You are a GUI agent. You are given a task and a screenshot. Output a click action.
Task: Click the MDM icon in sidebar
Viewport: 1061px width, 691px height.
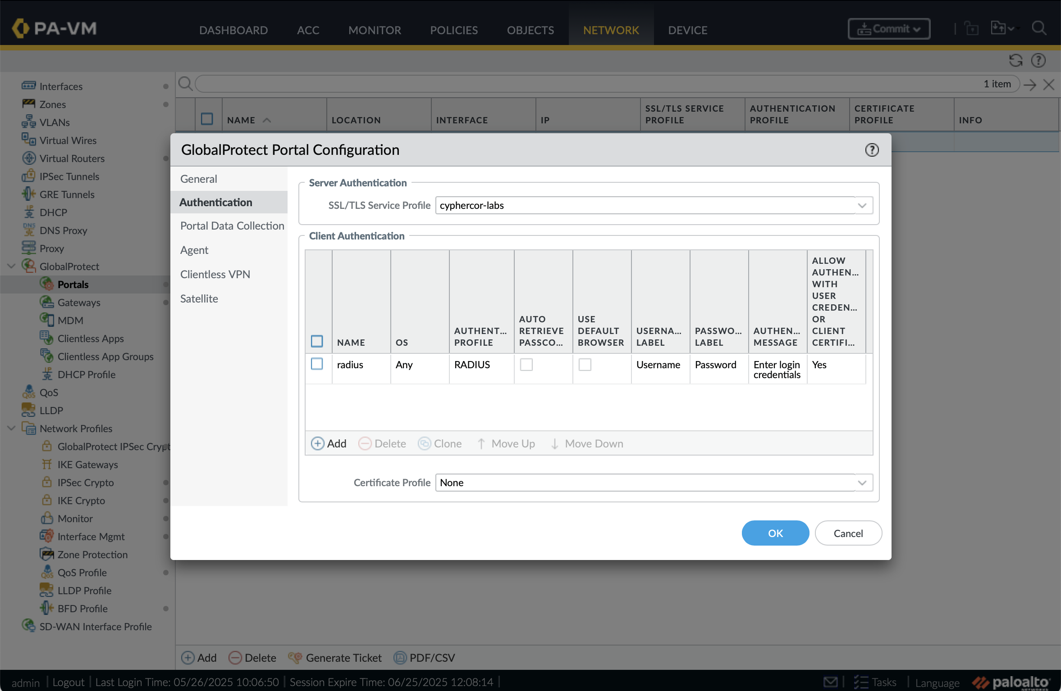tap(46, 319)
